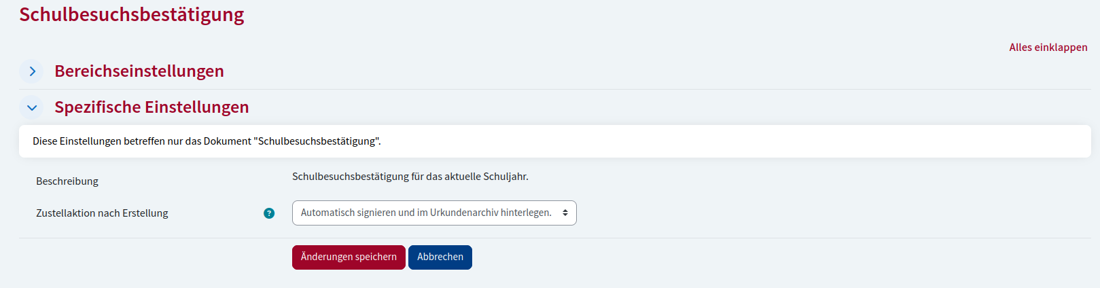
Task: Open help for Zustellaktion nach Erstellung
Action: point(269,213)
